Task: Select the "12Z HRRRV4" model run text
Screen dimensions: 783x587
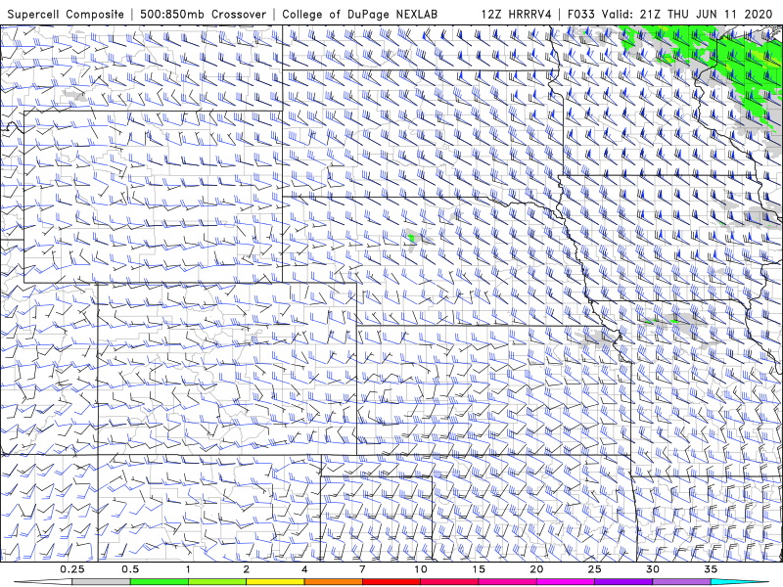Action: click(517, 14)
